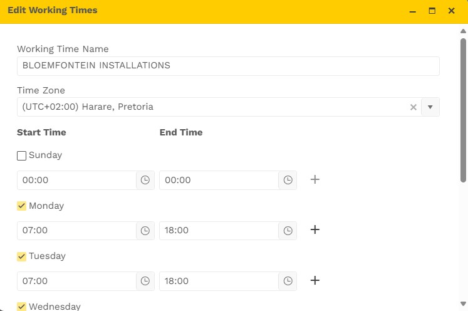The height and width of the screenshot is (311, 468).
Task: Open clock picker for Sunday end time
Action: click(x=288, y=180)
